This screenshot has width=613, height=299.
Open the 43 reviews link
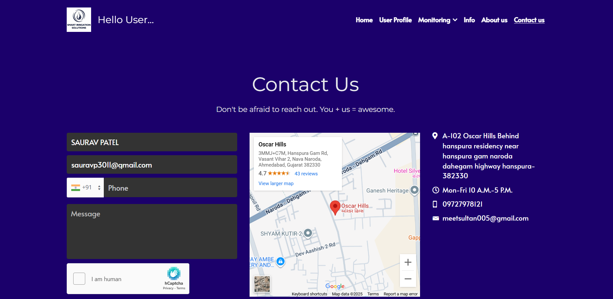coord(306,173)
